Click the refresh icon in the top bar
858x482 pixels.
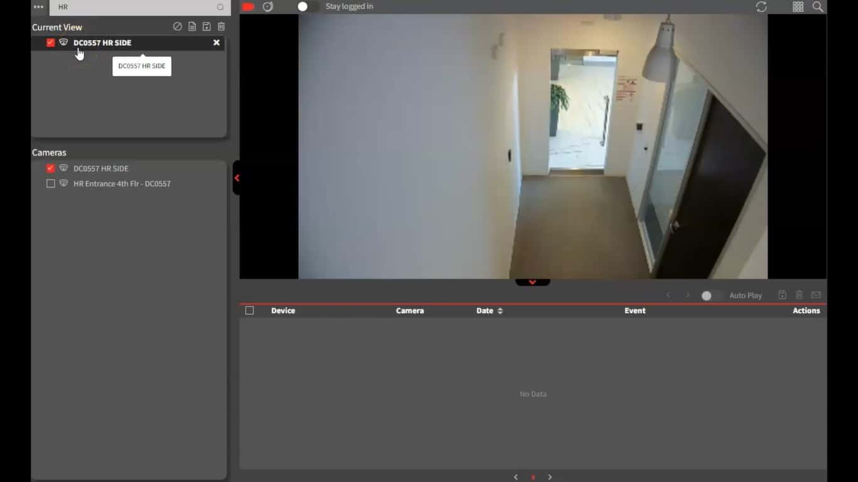point(761,7)
